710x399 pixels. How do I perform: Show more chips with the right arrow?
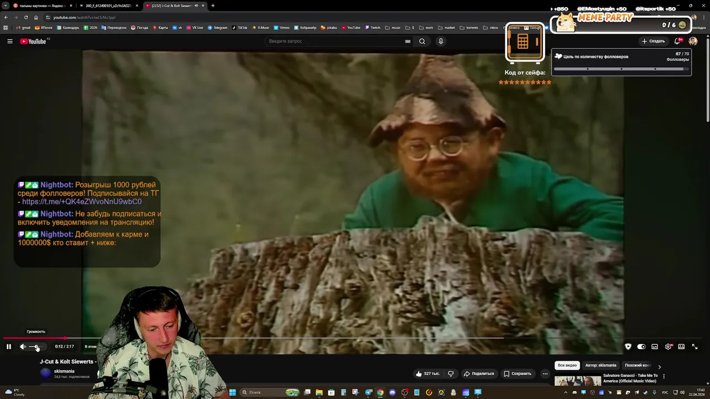[660, 366]
